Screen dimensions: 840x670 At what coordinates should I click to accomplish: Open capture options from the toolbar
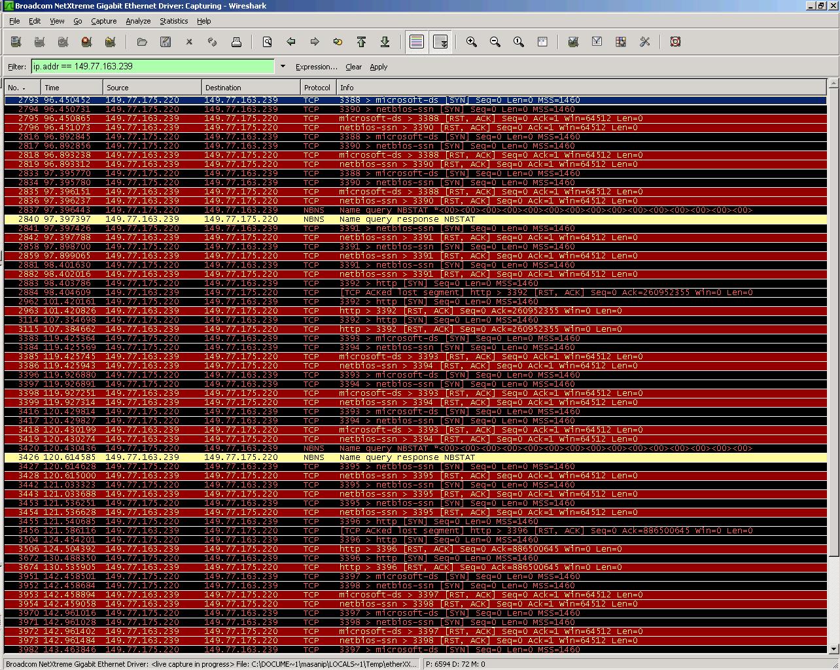pos(40,42)
